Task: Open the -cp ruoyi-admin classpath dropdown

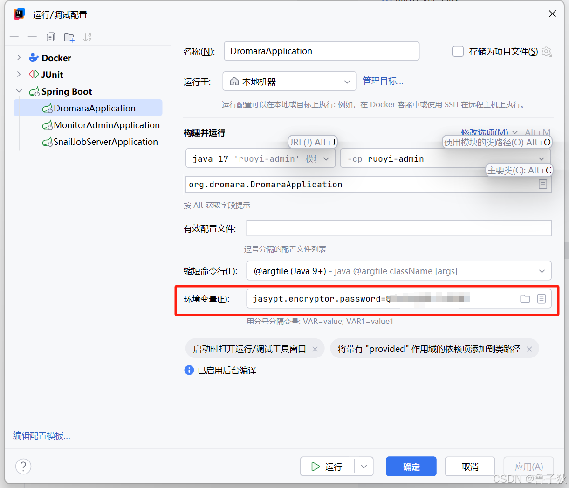Action: coord(446,158)
